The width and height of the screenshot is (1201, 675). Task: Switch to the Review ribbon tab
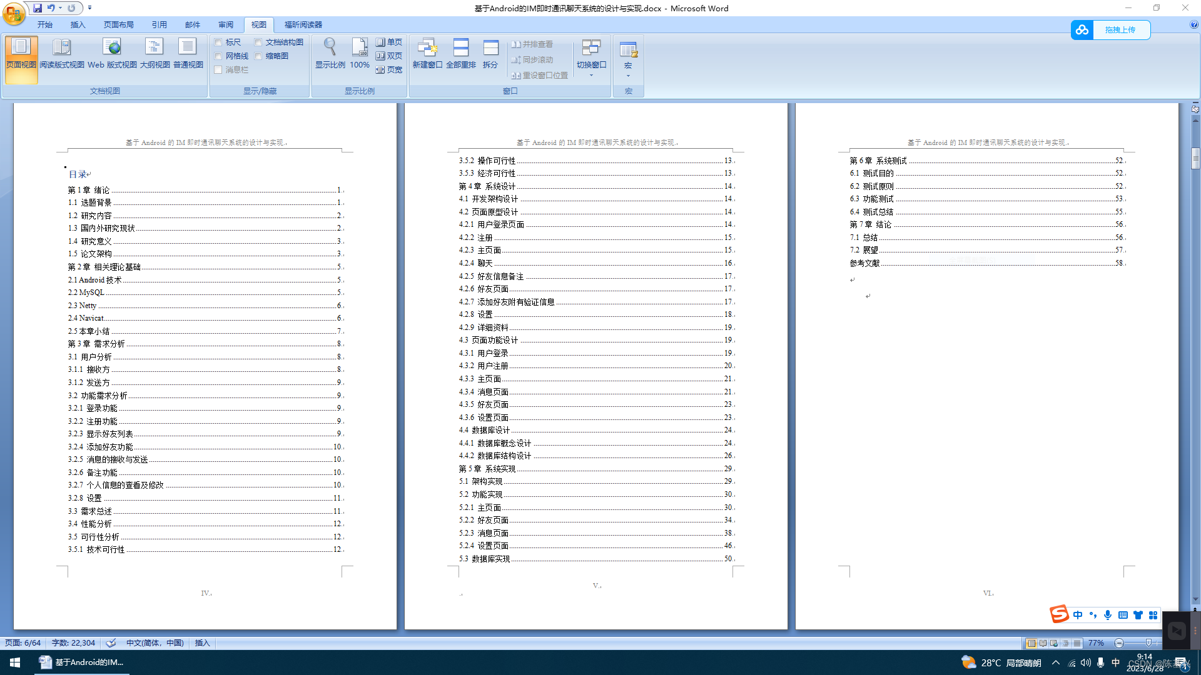point(226,25)
